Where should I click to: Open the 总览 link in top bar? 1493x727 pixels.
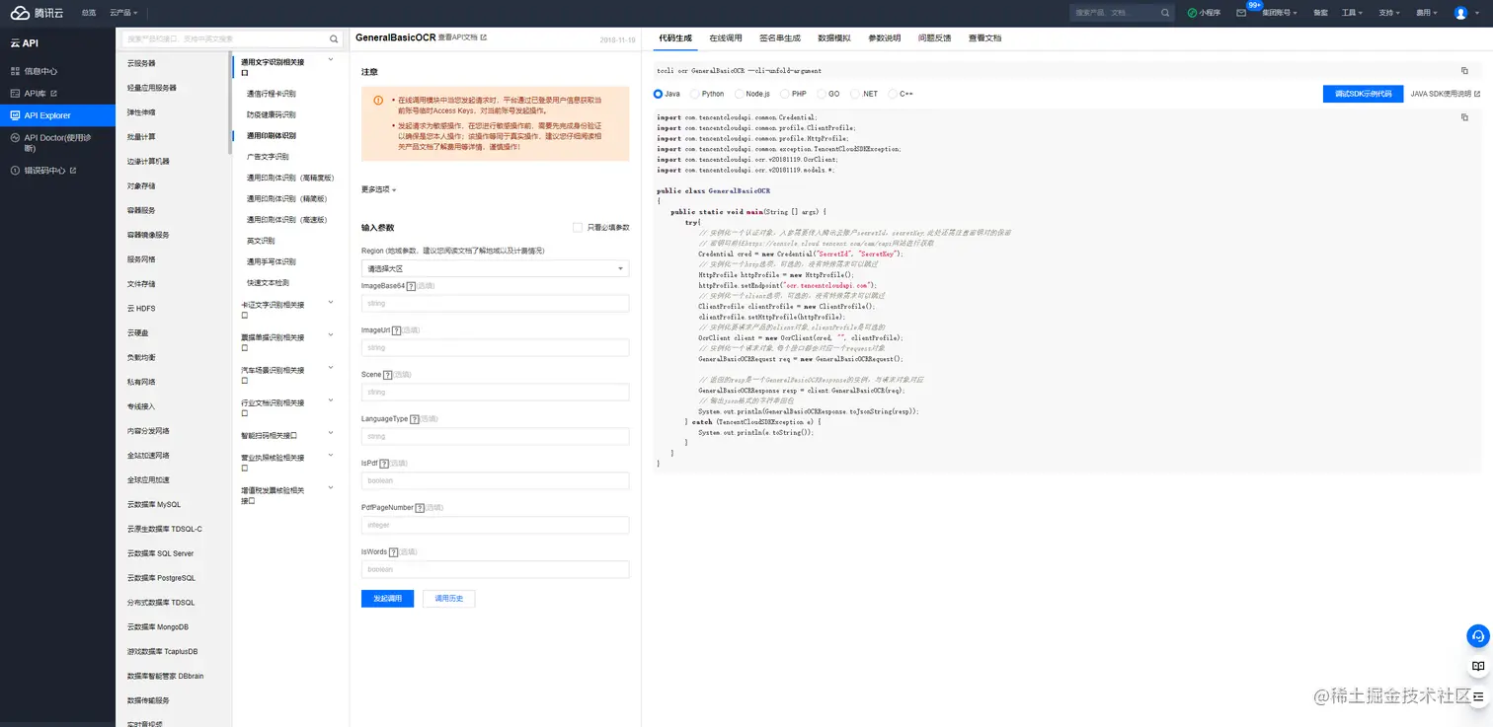click(x=89, y=13)
